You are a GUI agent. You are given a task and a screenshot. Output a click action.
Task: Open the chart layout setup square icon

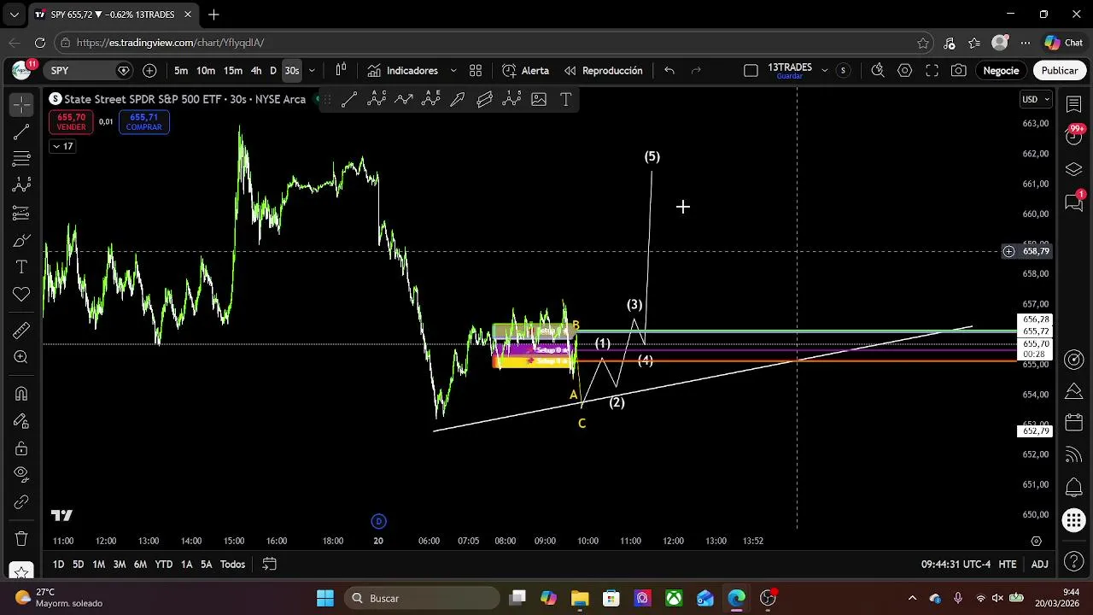[x=751, y=71]
